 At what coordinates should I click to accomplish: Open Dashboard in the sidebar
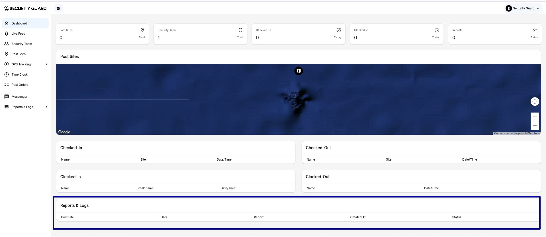[25, 23]
